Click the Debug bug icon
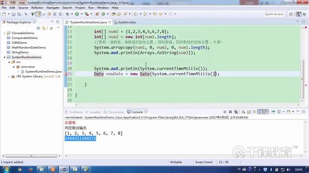Image resolution: width=309 pixels, height=173 pixels. click(68, 14)
